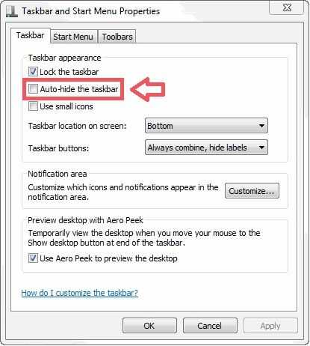
Task: Enable Auto-hide the taskbar checkbox
Action: tap(33, 89)
